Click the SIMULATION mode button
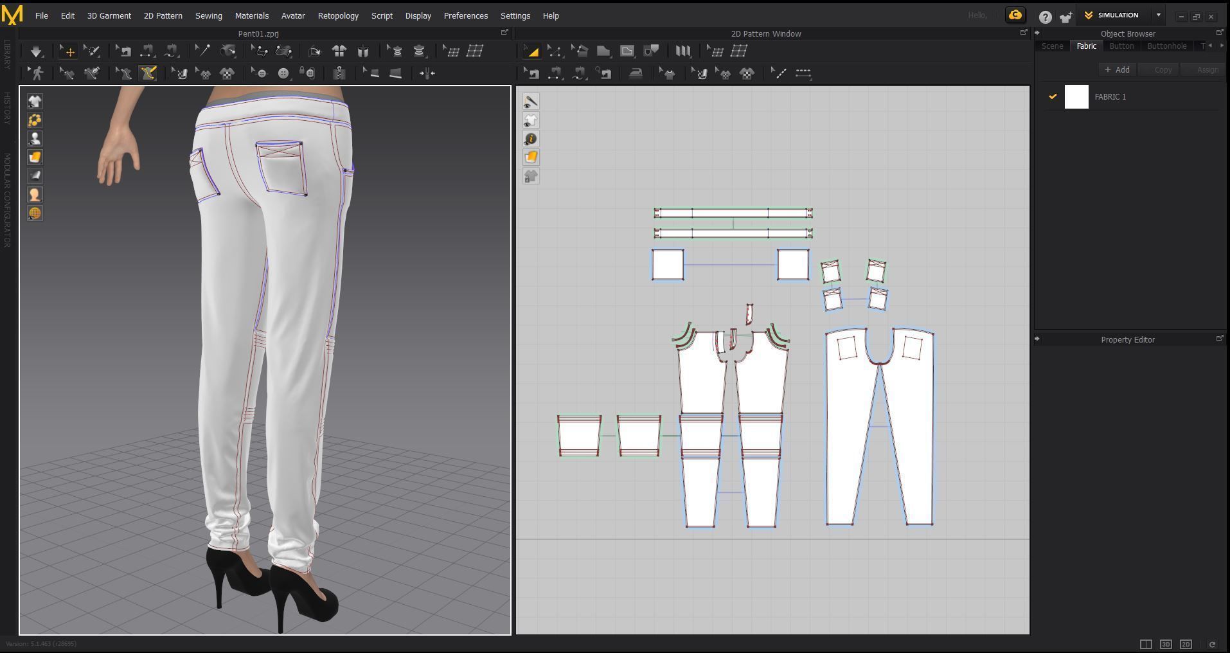Viewport: 1230px width, 653px height. pos(1114,15)
